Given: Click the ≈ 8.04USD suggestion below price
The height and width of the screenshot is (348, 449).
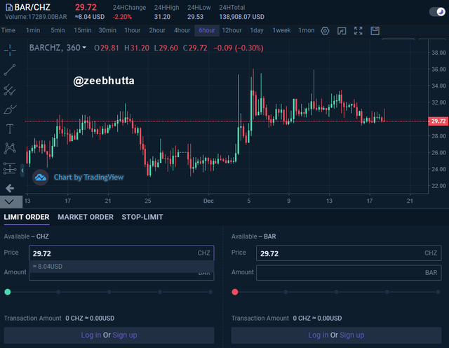Looking at the screenshot, I should 121,267.
